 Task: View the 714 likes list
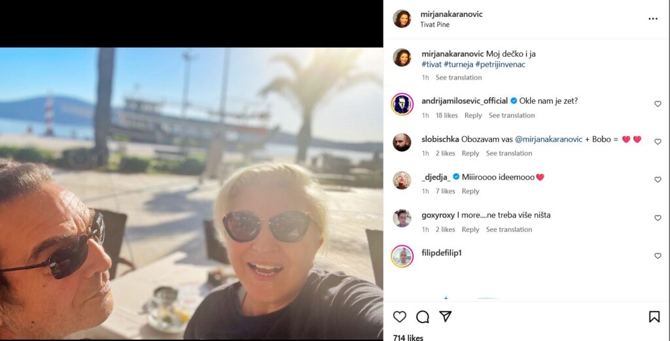(408, 337)
